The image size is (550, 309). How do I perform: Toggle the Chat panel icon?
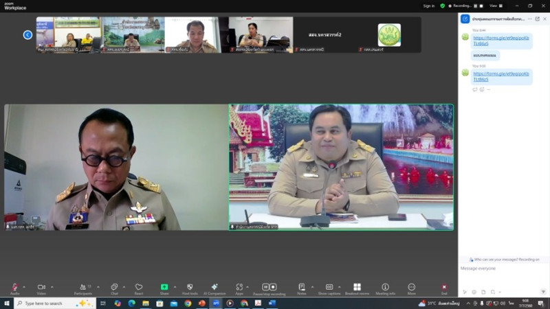pyautogui.click(x=114, y=287)
